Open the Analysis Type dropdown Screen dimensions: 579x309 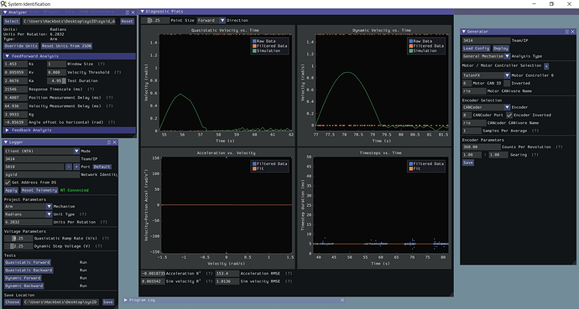pyautogui.click(x=486, y=56)
